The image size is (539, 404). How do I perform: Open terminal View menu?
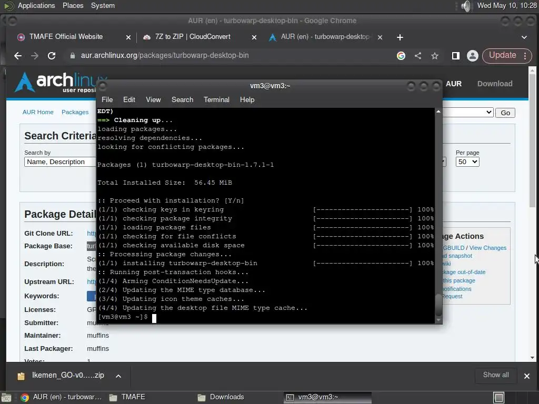153,99
